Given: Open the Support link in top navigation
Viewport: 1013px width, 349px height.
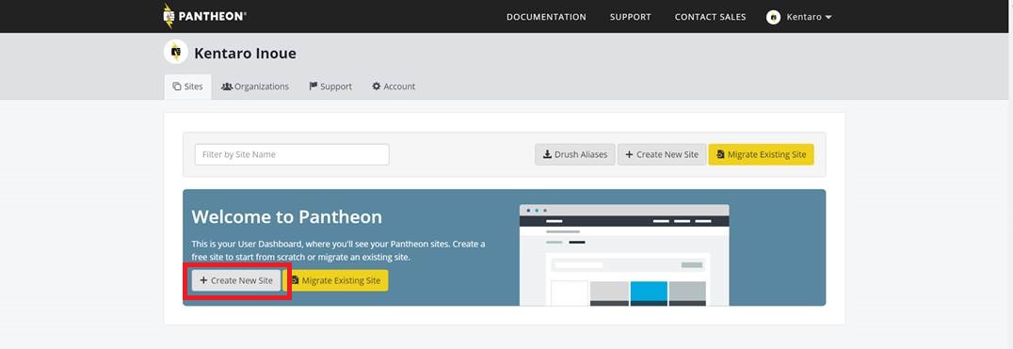Looking at the screenshot, I should (630, 17).
